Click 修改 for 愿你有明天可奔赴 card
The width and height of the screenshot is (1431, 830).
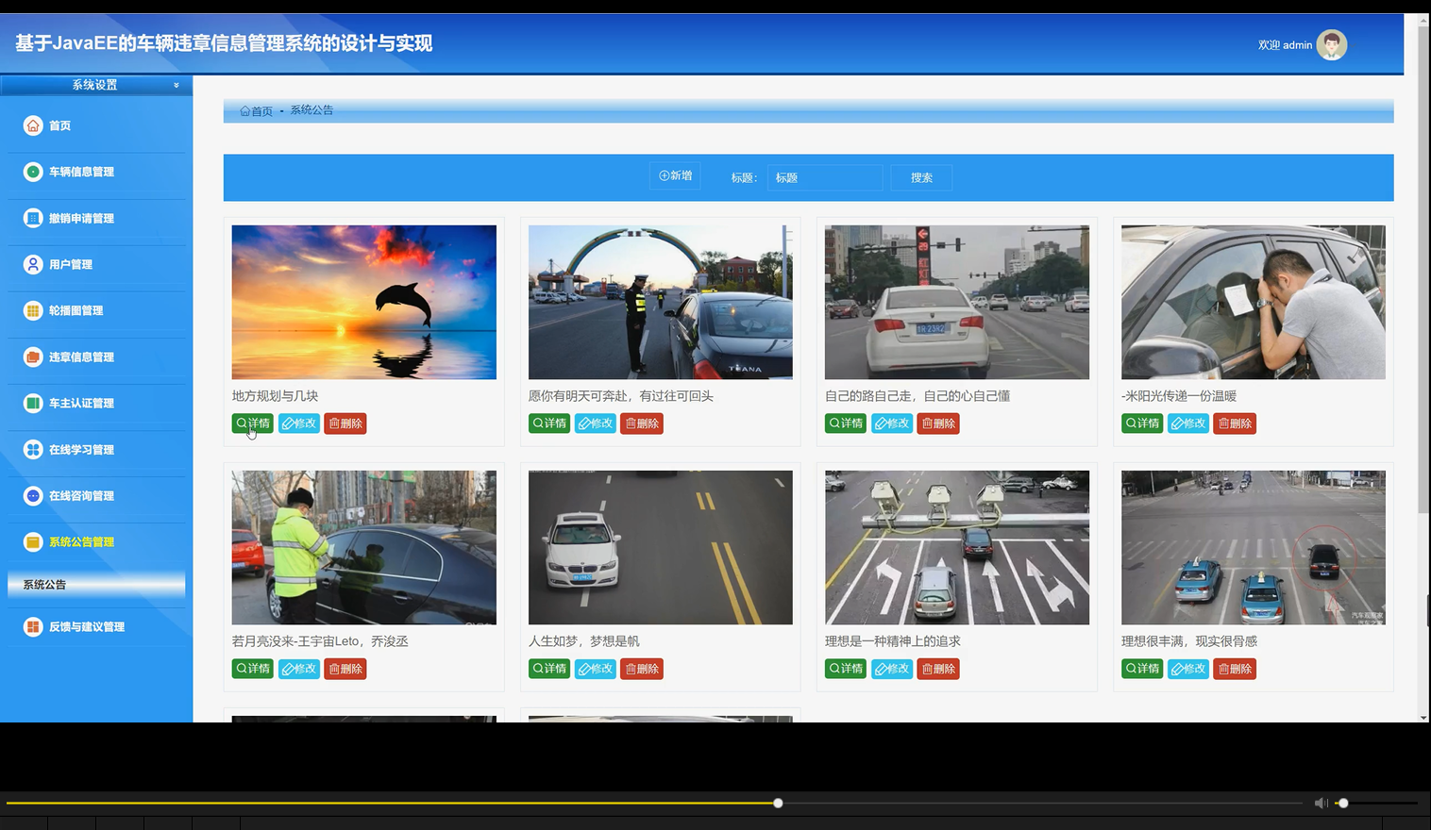pos(595,423)
